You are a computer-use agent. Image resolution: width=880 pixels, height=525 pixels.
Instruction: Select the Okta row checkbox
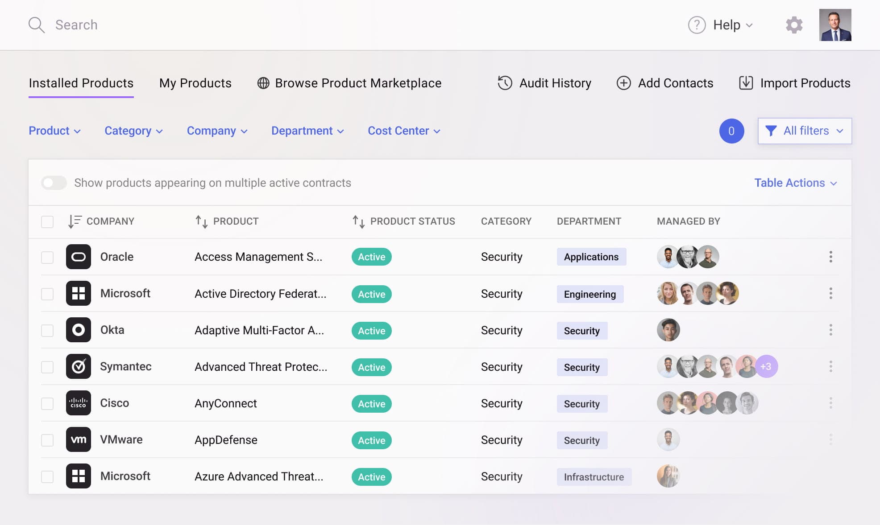coord(47,330)
